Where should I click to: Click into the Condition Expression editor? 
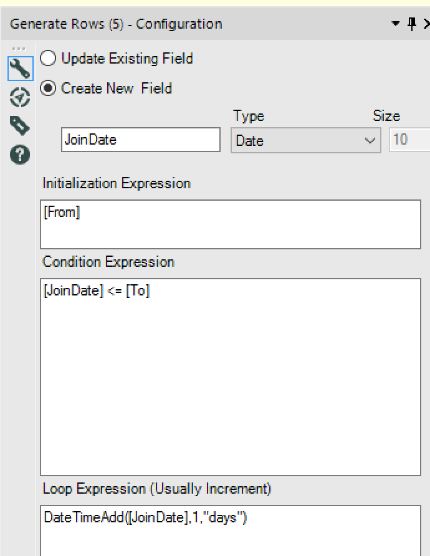231,376
